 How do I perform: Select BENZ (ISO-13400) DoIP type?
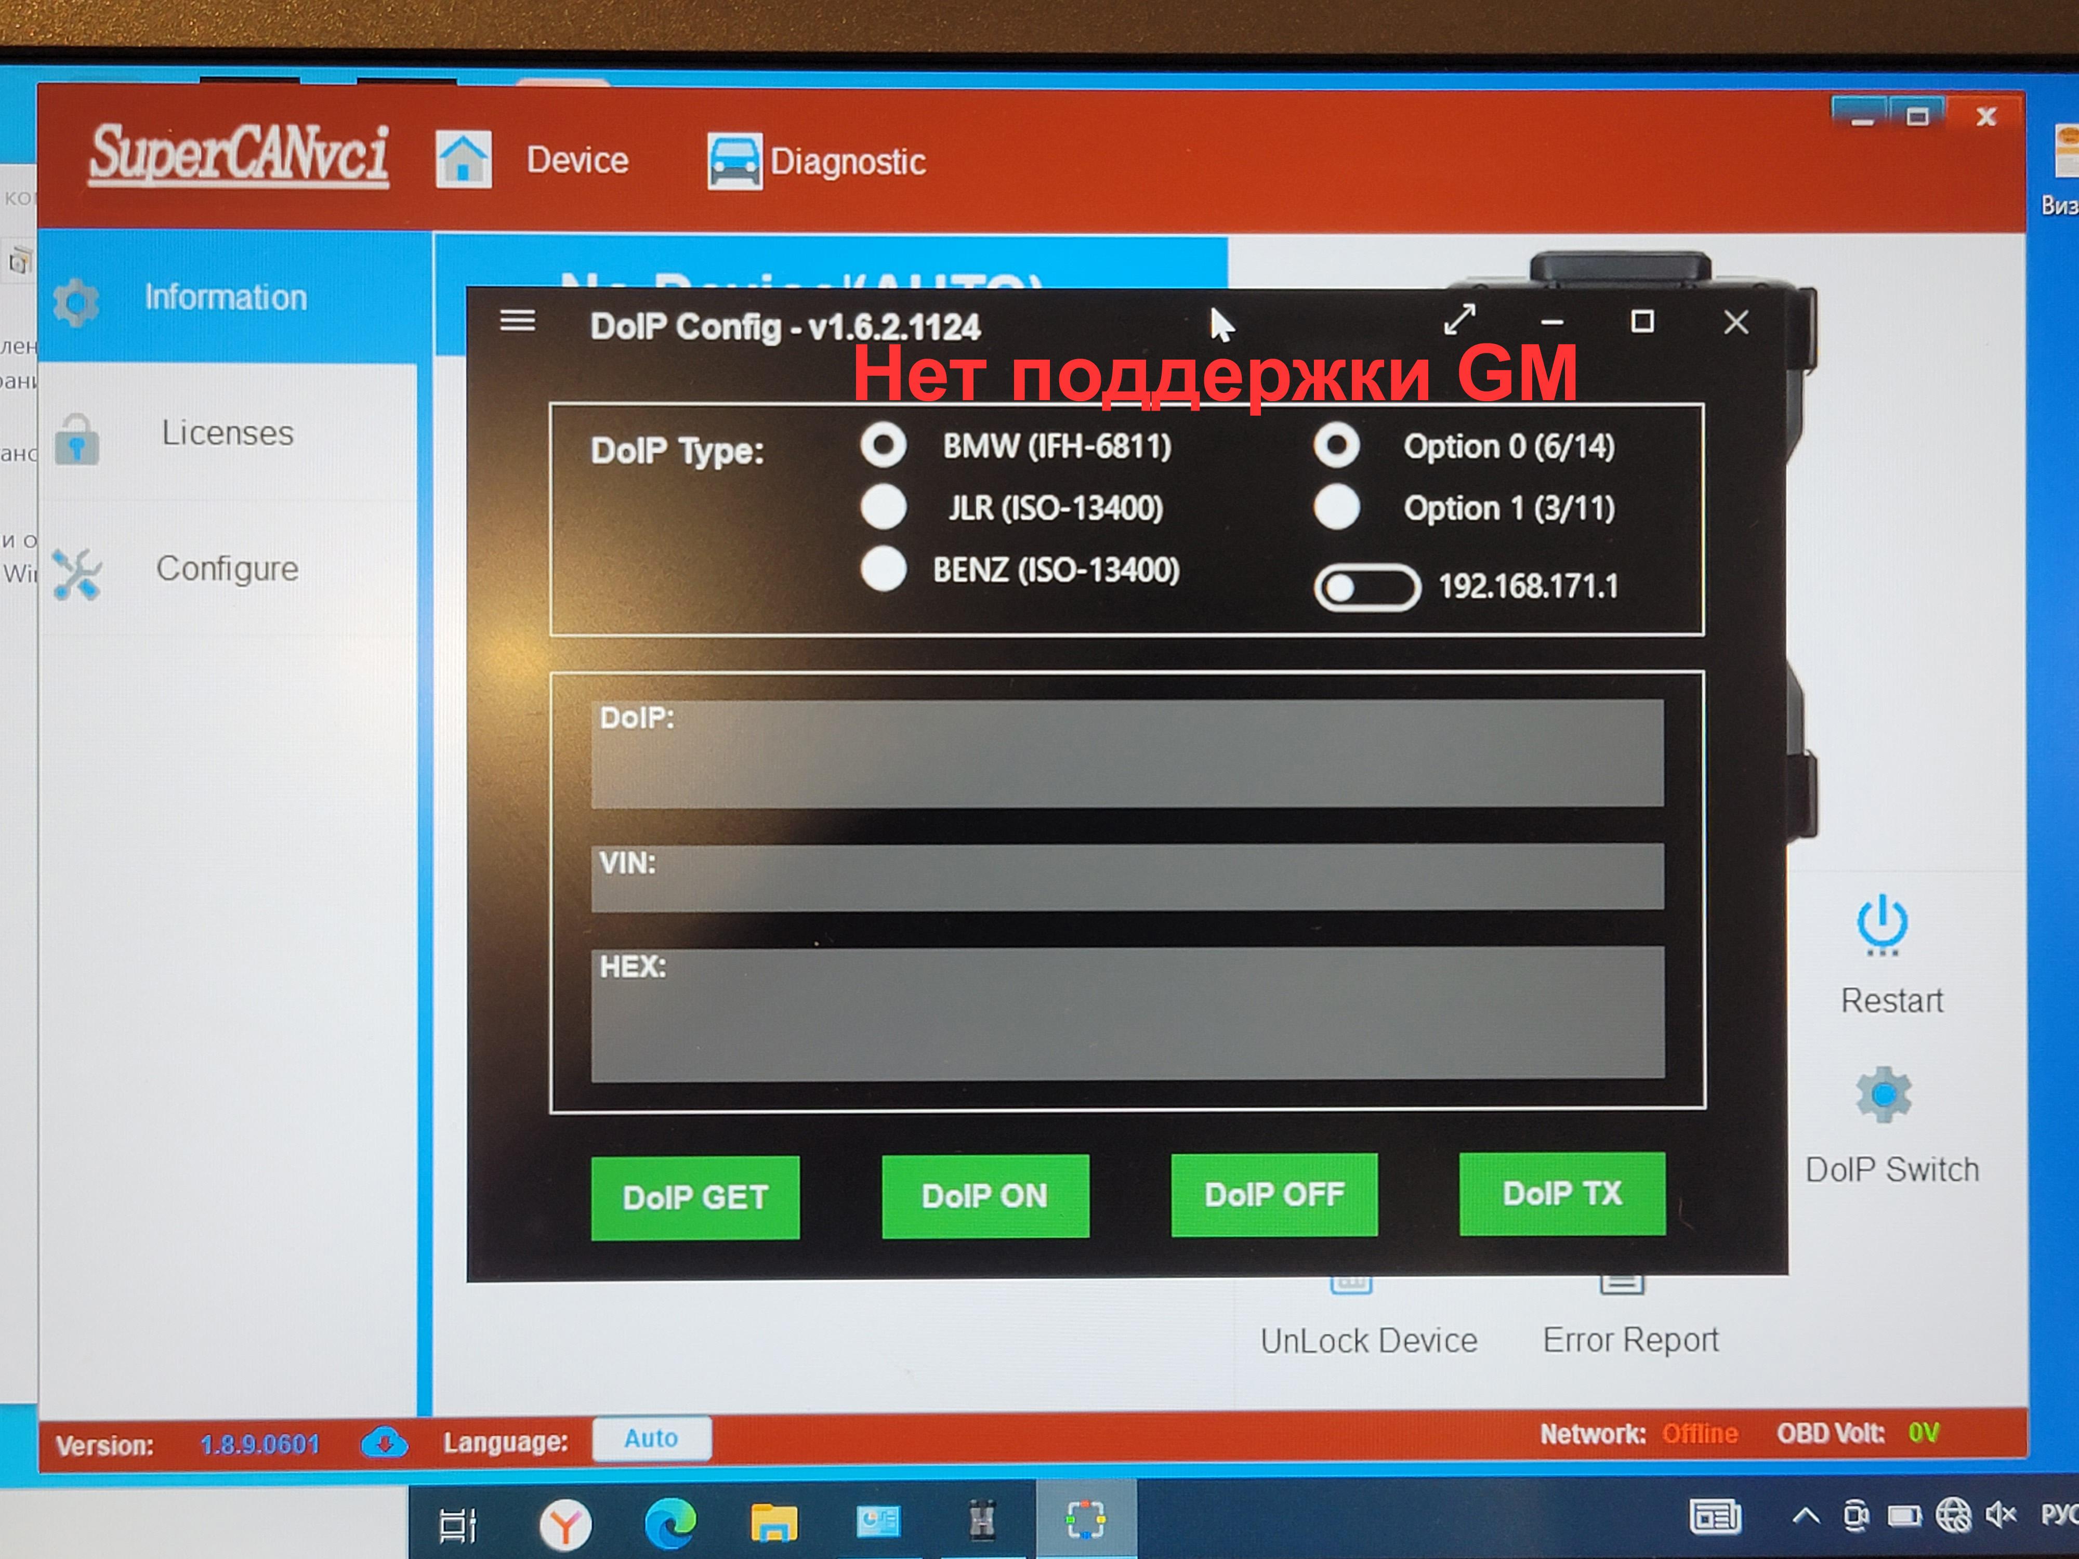(x=884, y=569)
